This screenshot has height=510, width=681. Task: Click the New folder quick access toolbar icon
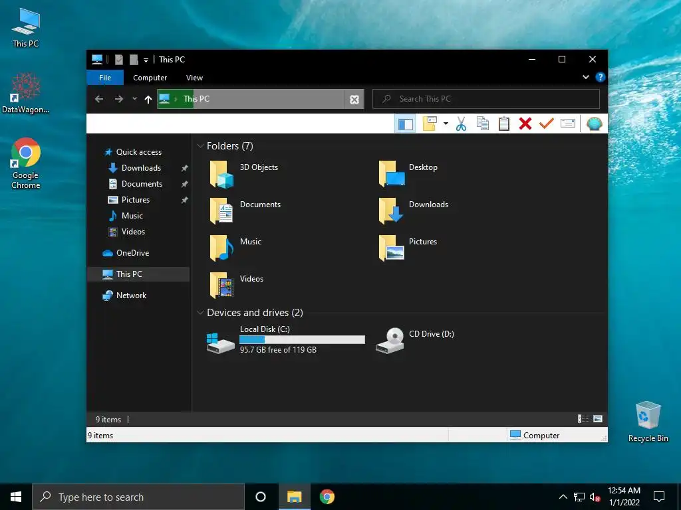pyautogui.click(x=134, y=59)
